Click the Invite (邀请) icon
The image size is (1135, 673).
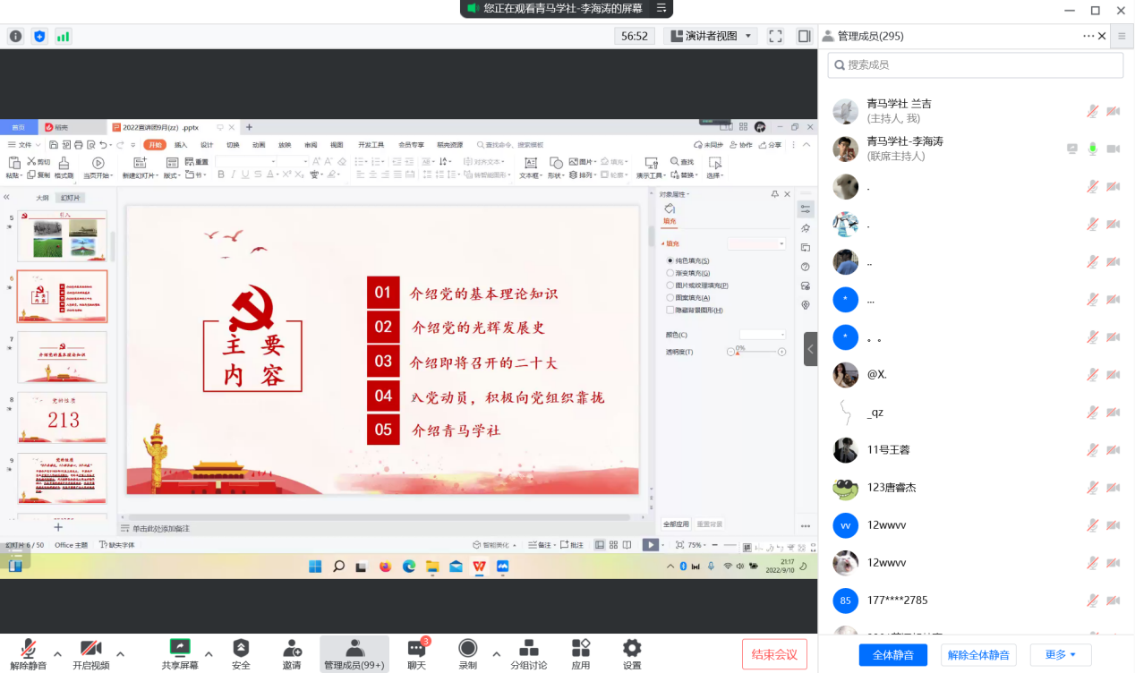[292, 649]
